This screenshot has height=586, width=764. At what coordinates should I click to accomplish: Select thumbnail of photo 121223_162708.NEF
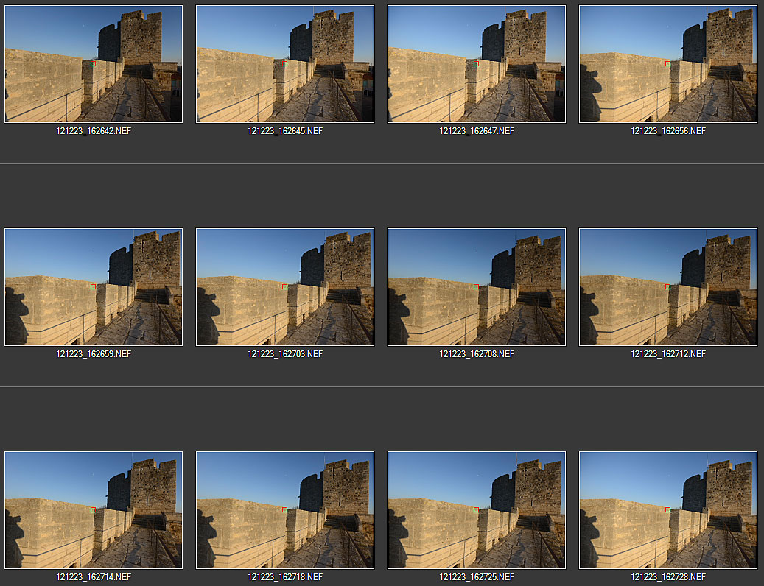(477, 287)
